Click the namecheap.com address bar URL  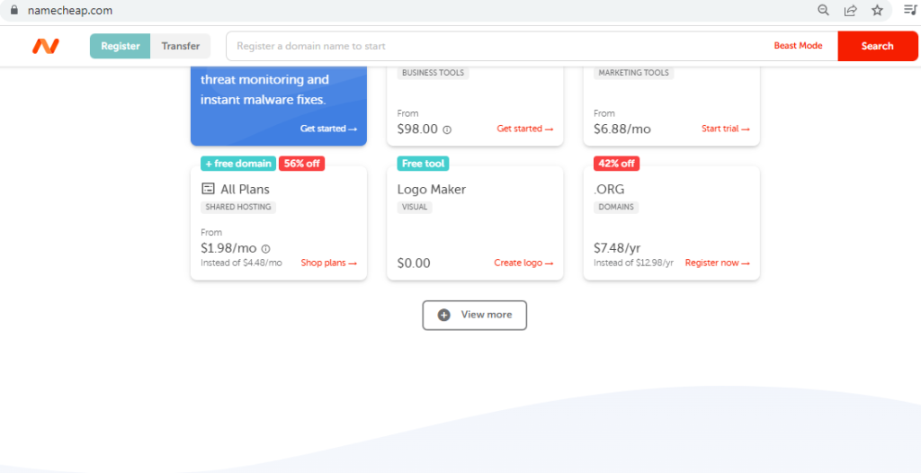70,10
